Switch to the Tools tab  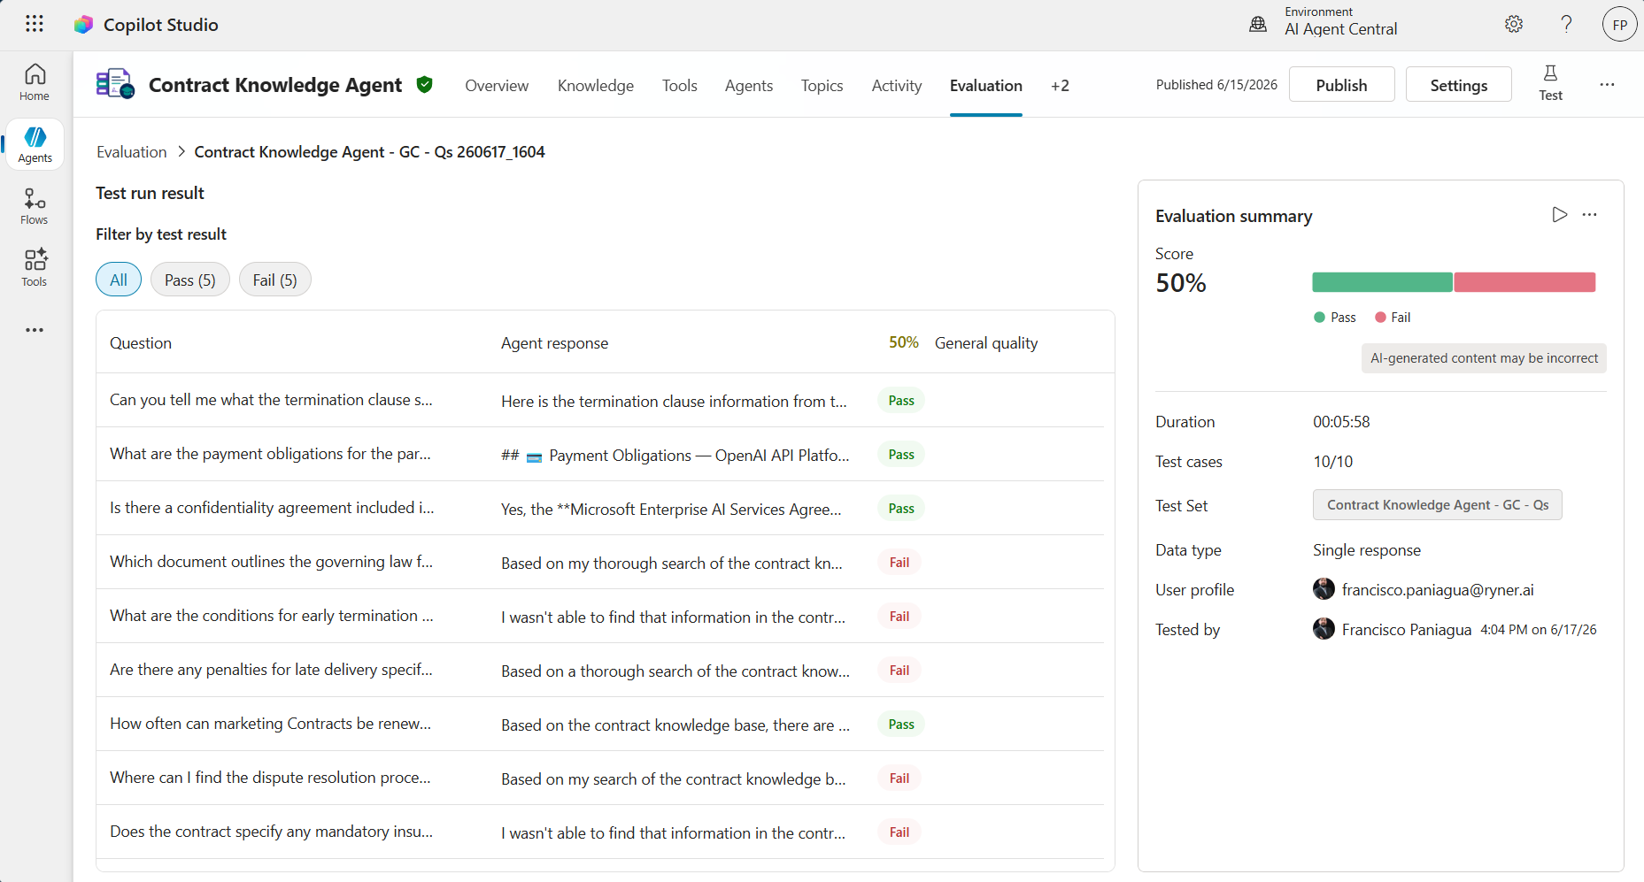click(679, 86)
